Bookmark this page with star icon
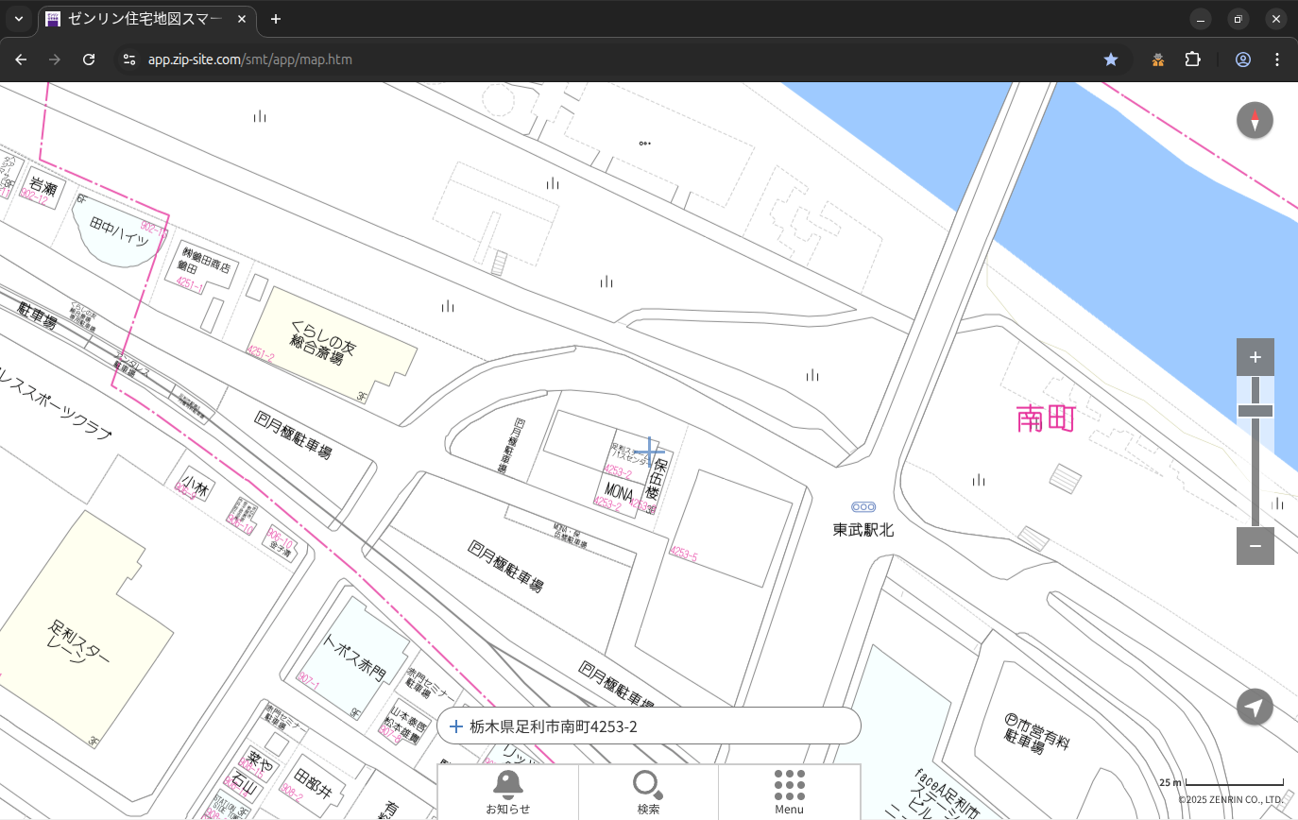This screenshot has height=820, width=1298. 1111,60
